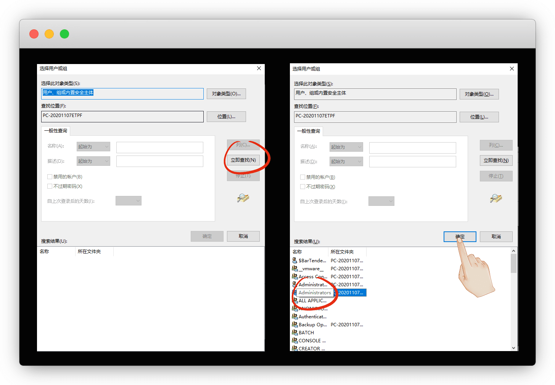Click the __vmware__ group icon

294,268
